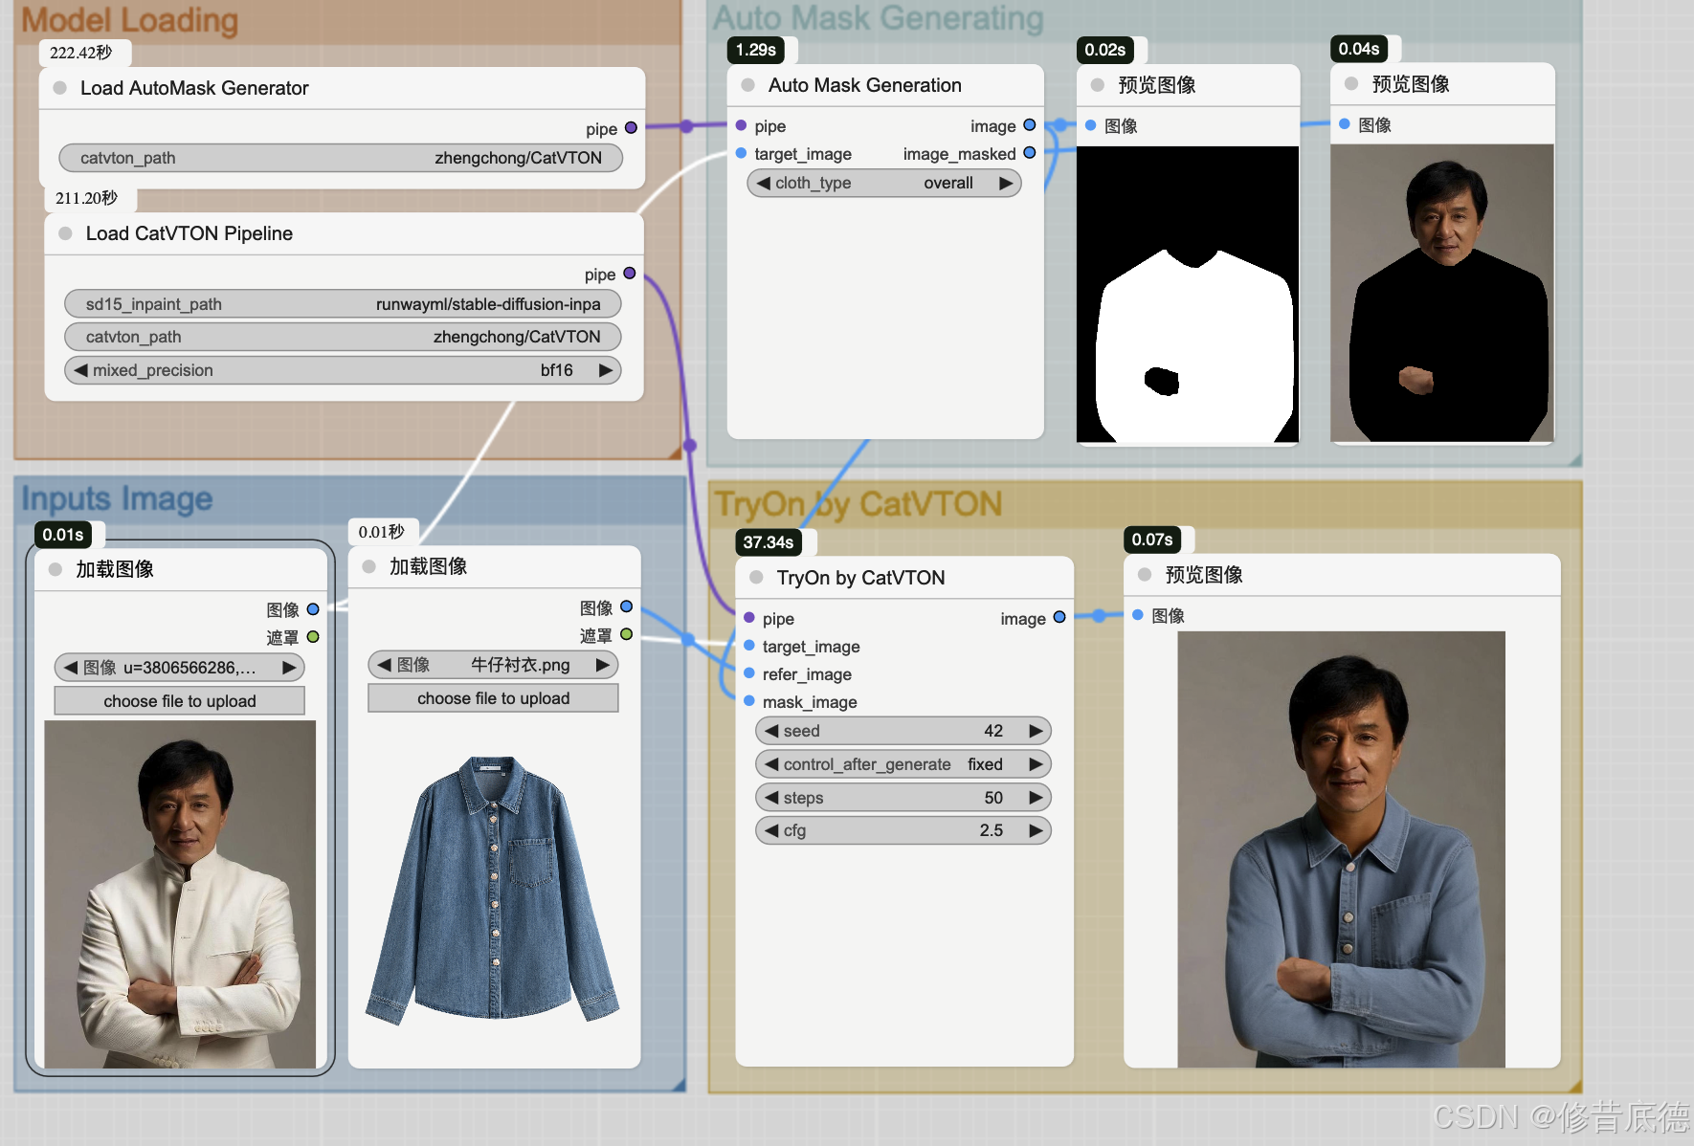Click the denim shirt thumbnail
Screen dimensions: 1694x1146
493,890
